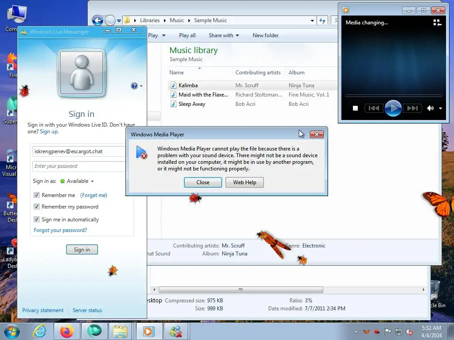Toggle Sign me in automatically checkbox

pos(36,220)
